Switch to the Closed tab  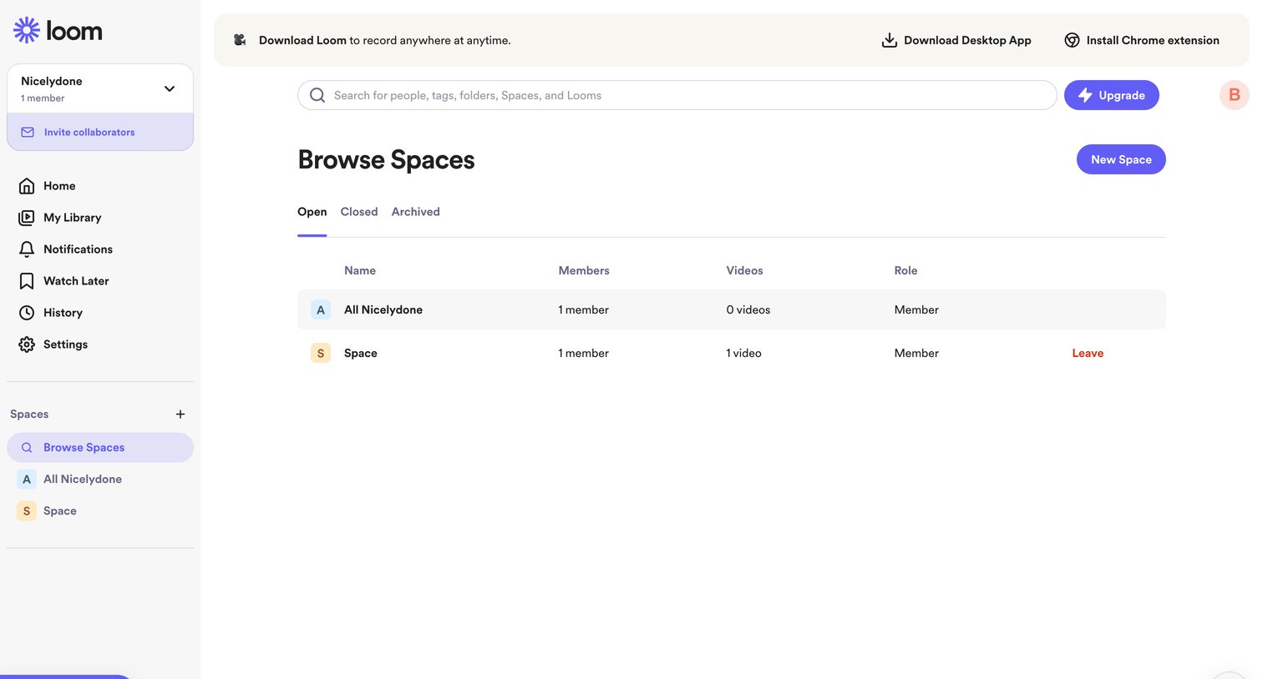[x=359, y=212]
